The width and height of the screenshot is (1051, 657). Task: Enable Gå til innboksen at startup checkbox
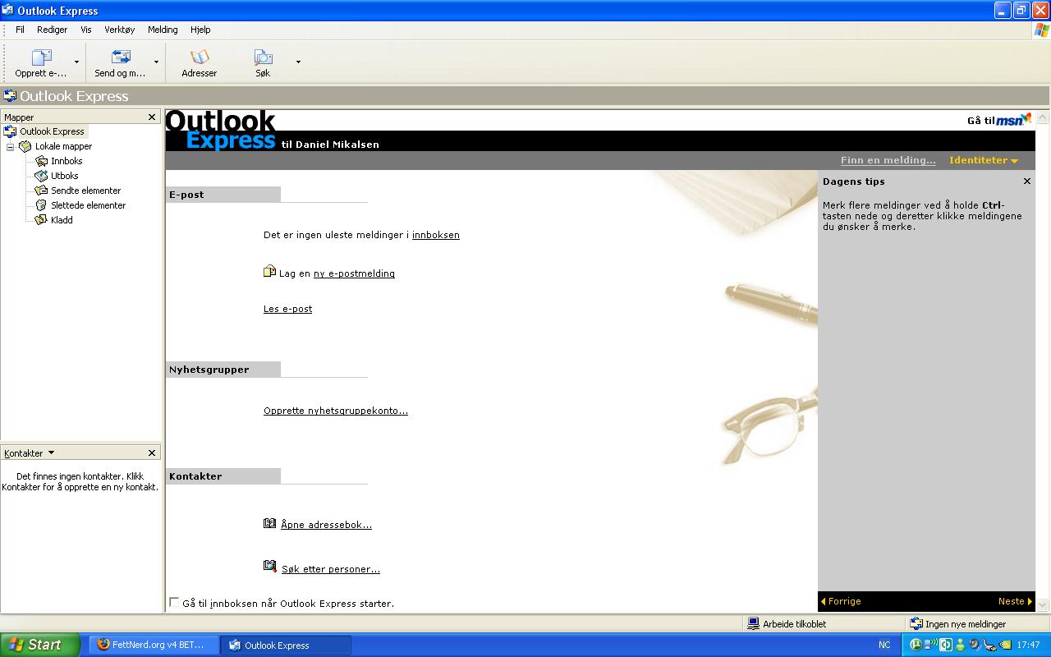coord(174,602)
